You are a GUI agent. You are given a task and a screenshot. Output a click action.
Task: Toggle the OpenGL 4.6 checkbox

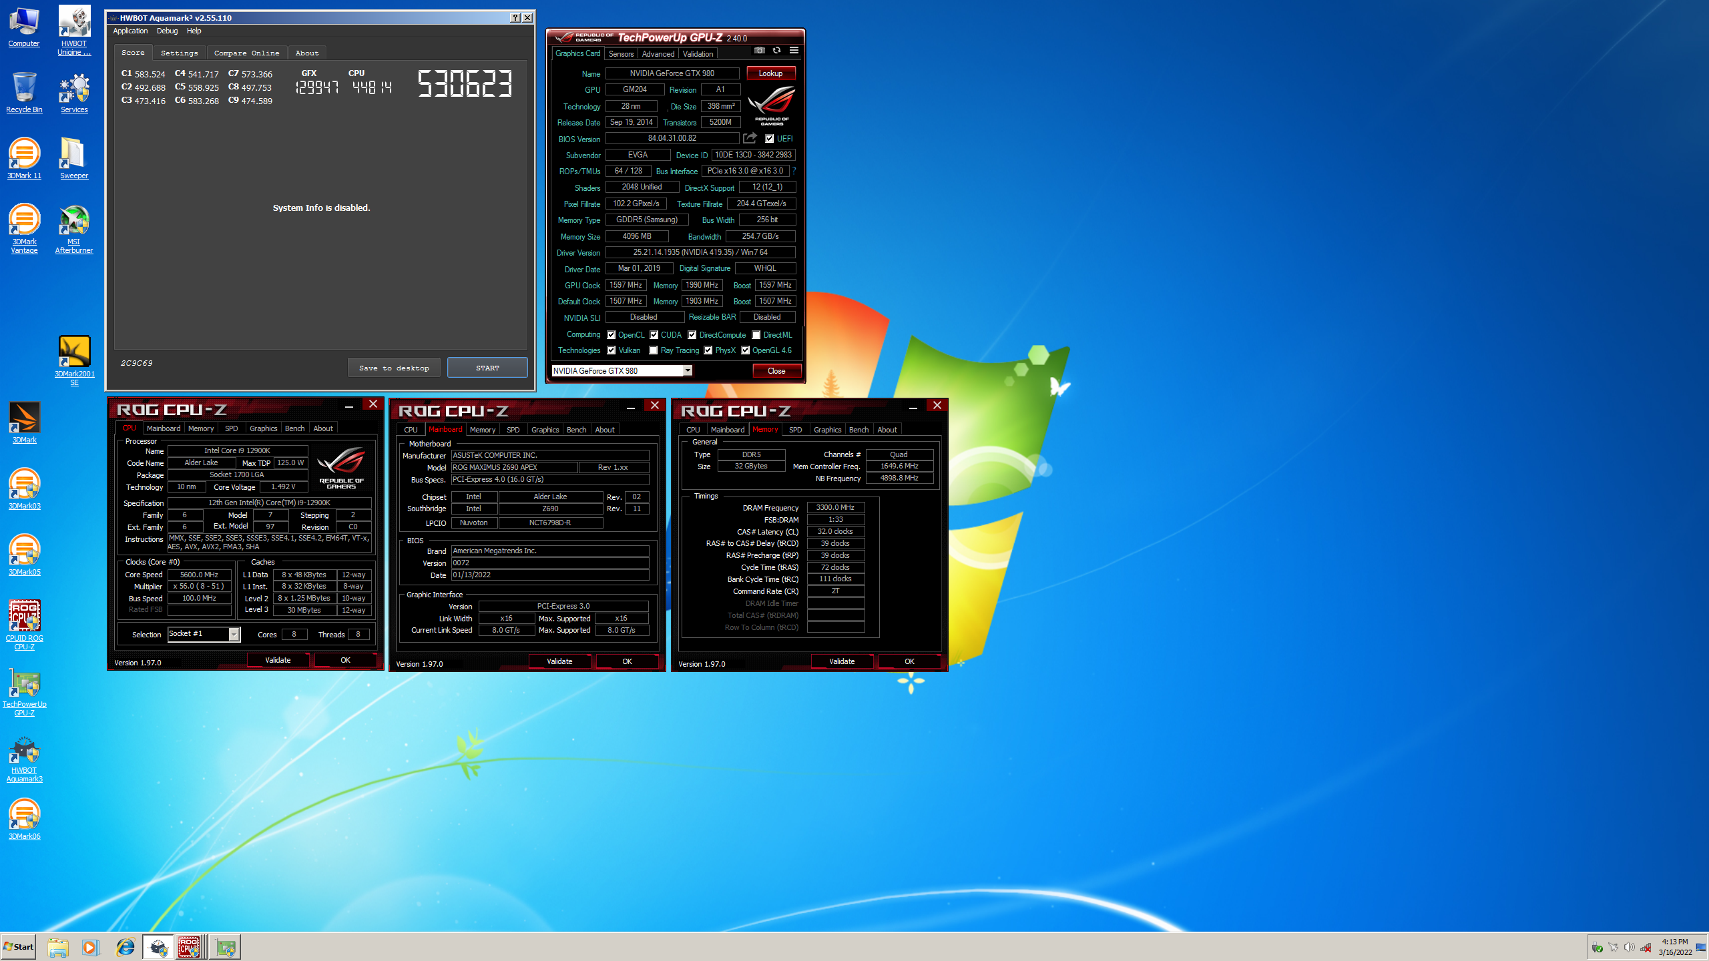746,350
